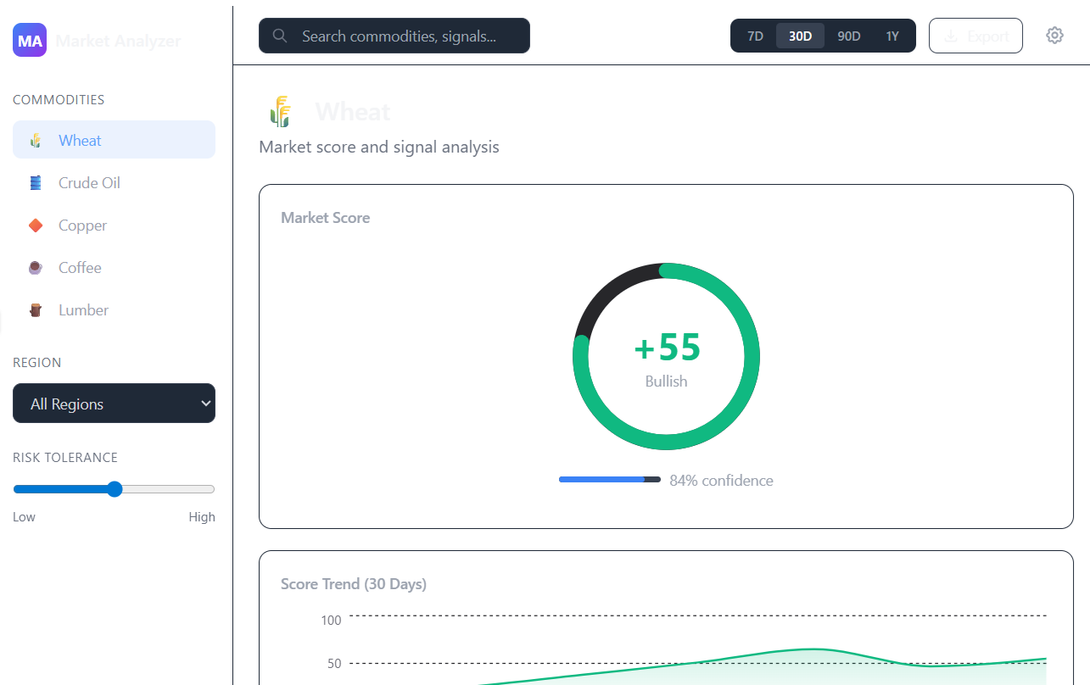The width and height of the screenshot is (1090, 685).
Task: Select the 1Y time range
Action: (892, 36)
